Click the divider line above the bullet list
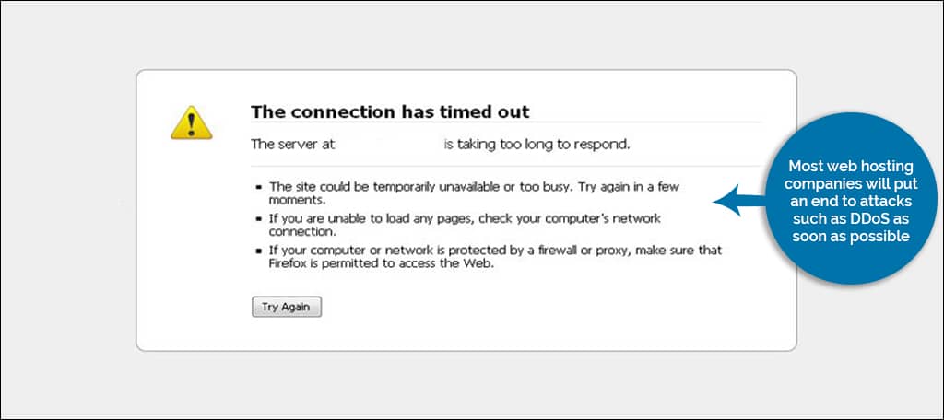The width and height of the screenshot is (944, 420). (x=506, y=166)
